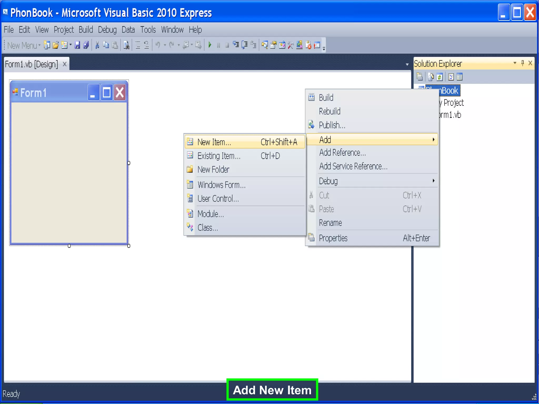Image resolution: width=539 pixels, height=404 pixels.
Task: Click View Code icon in Solution Explorer
Action: tap(451, 77)
